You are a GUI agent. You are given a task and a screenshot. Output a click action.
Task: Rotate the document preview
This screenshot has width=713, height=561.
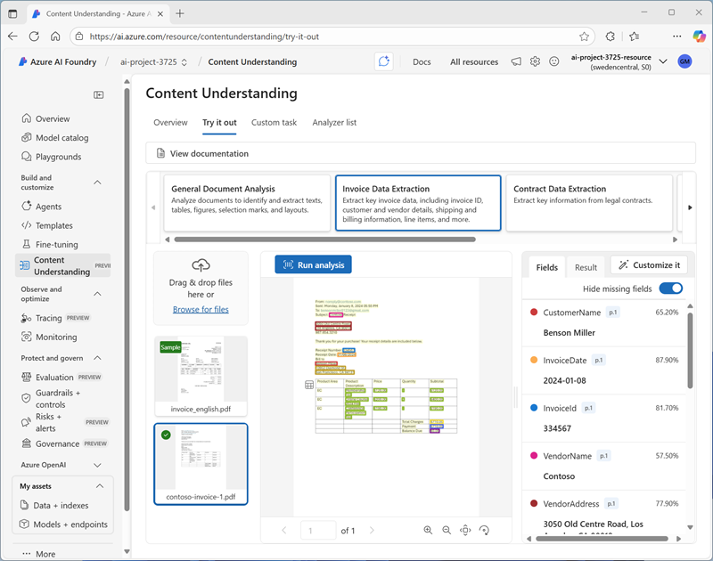[x=484, y=530]
